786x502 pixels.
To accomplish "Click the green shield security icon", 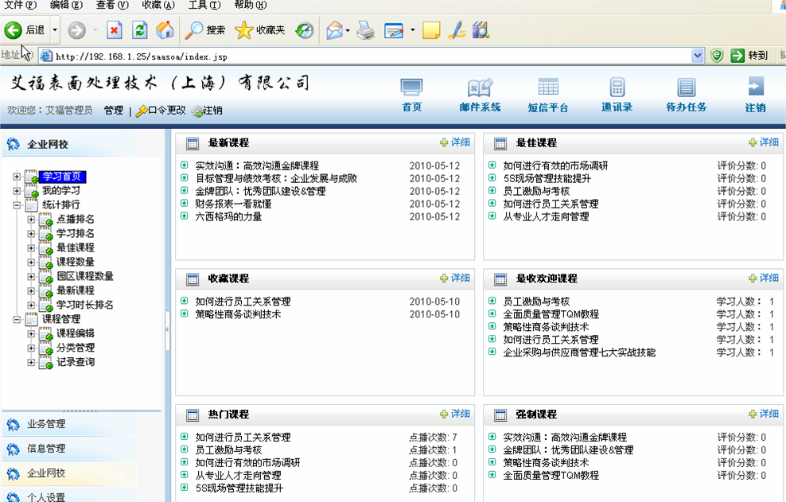I will [x=717, y=55].
